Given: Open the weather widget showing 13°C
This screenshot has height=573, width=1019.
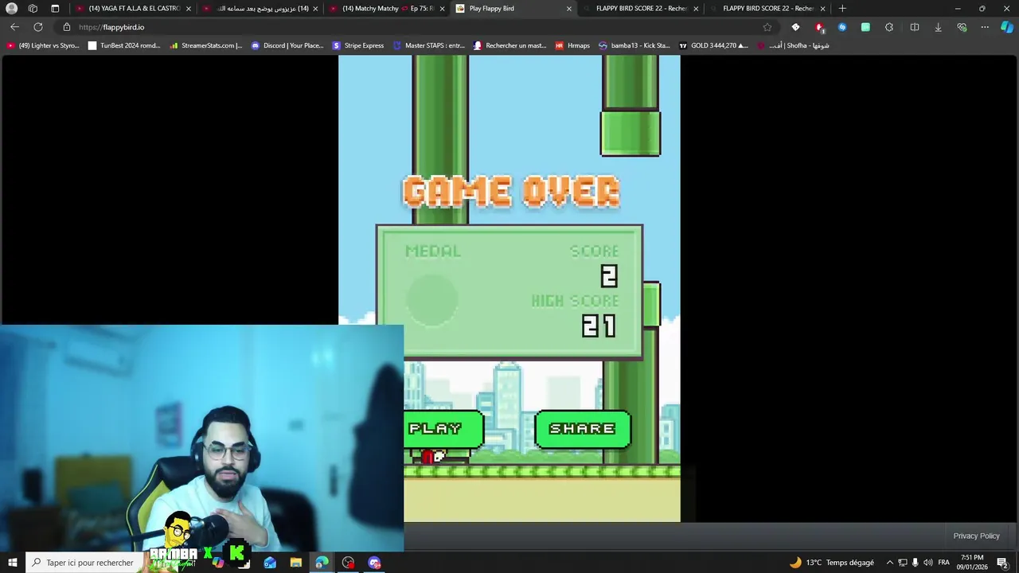Looking at the screenshot, I should (831, 563).
